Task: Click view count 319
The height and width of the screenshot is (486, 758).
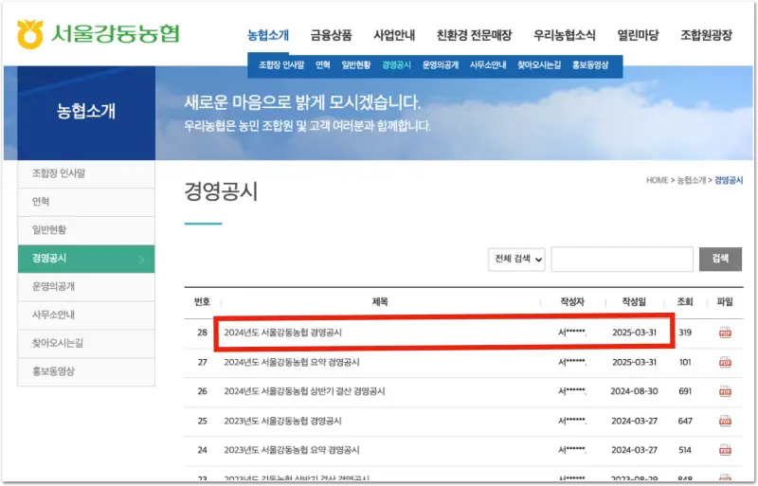Action: click(x=685, y=333)
